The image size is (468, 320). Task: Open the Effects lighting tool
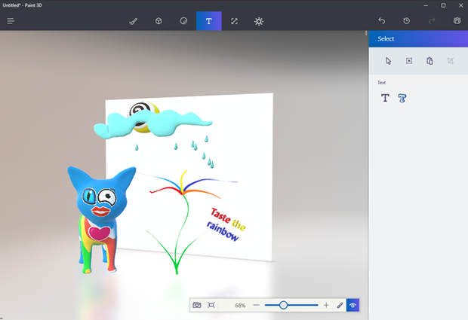pyautogui.click(x=259, y=21)
